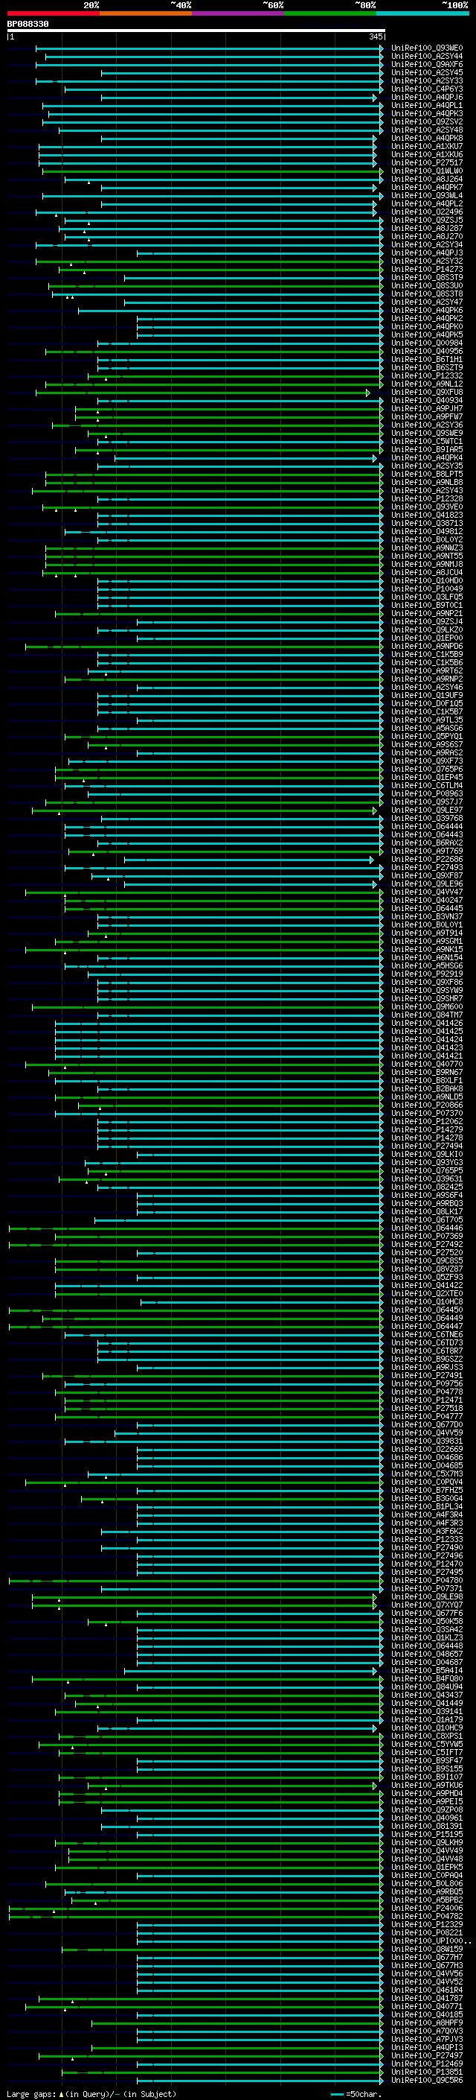Open the UniRef100_P12469 hit label
The width and height of the screenshot is (476, 2100).
(426, 2064)
